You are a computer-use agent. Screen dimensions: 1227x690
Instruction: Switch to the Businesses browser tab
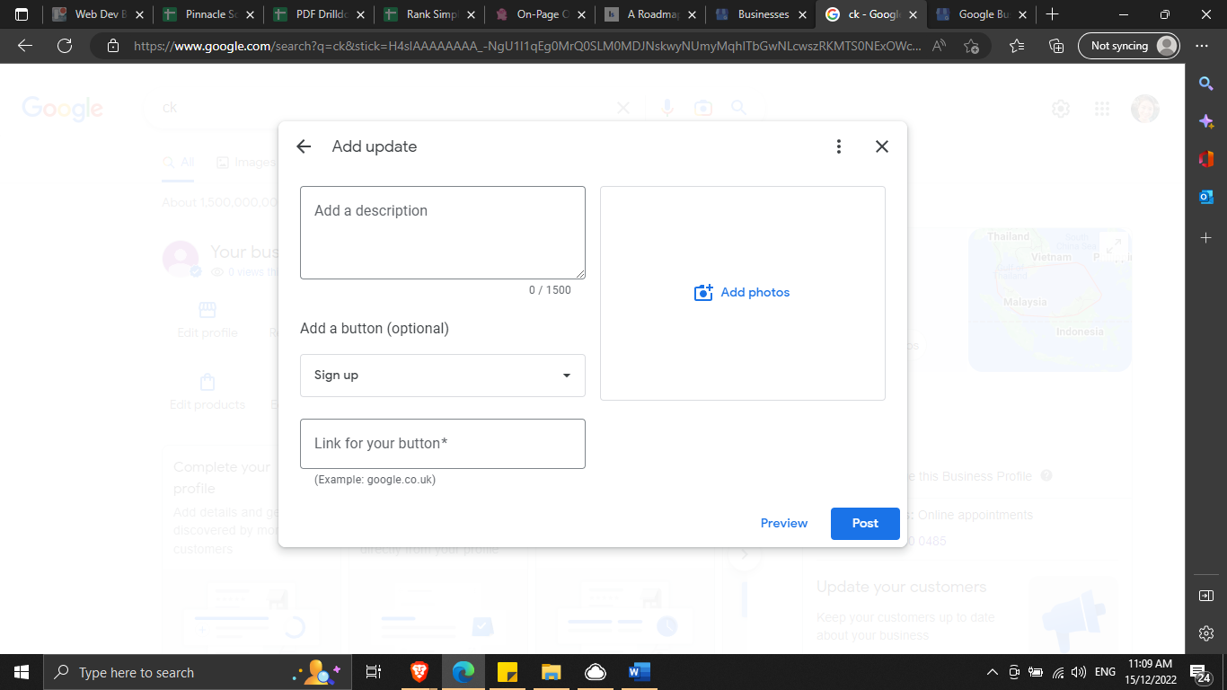762,14
